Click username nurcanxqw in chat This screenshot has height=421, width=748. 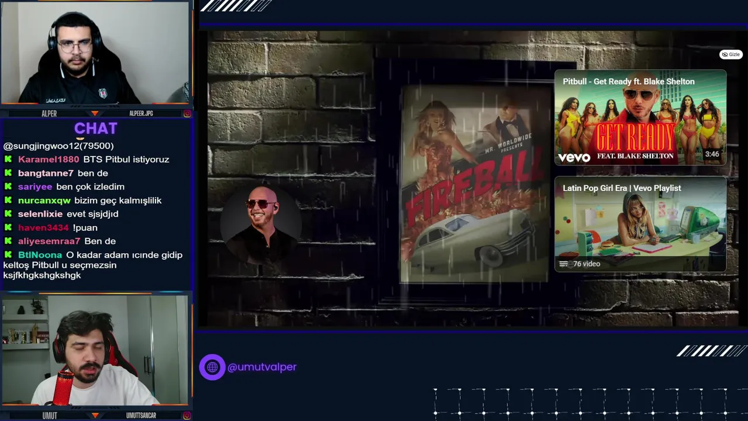point(44,200)
